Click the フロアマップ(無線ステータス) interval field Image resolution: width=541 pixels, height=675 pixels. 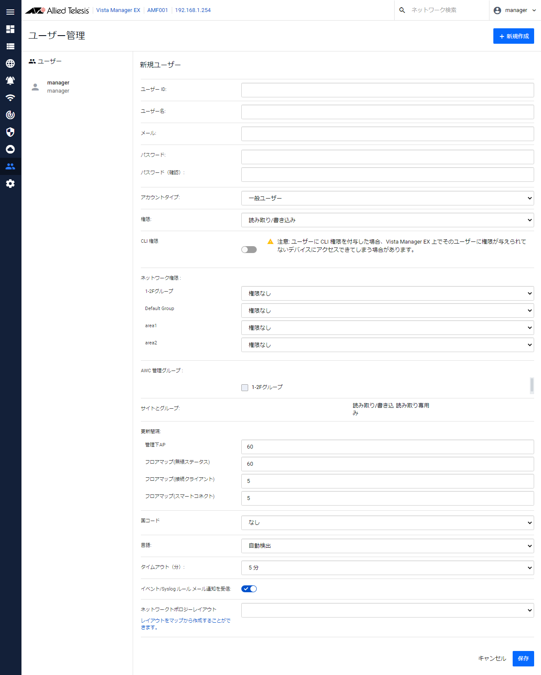tap(388, 464)
